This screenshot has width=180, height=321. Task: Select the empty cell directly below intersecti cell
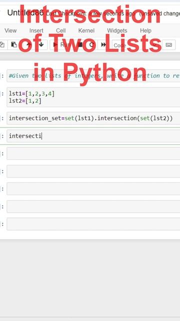(x=93, y=153)
